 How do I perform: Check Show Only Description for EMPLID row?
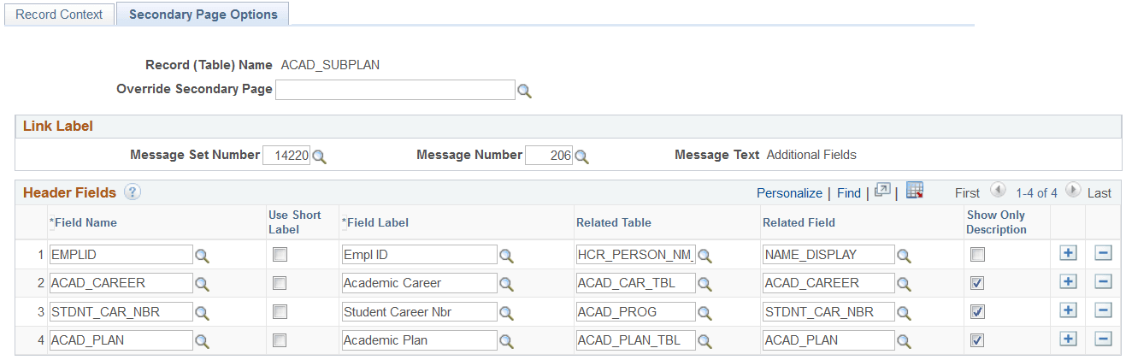(x=977, y=255)
